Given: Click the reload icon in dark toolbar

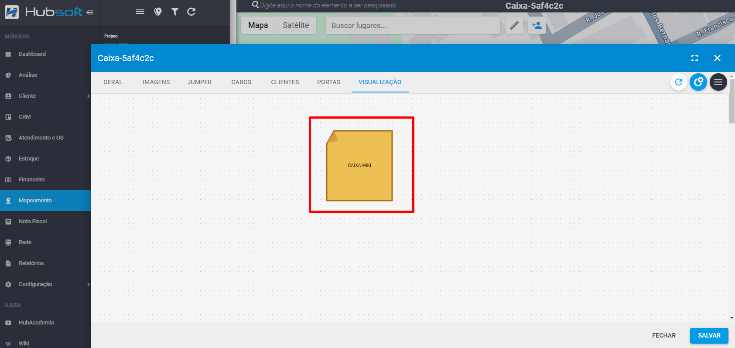Looking at the screenshot, I should 191,12.
